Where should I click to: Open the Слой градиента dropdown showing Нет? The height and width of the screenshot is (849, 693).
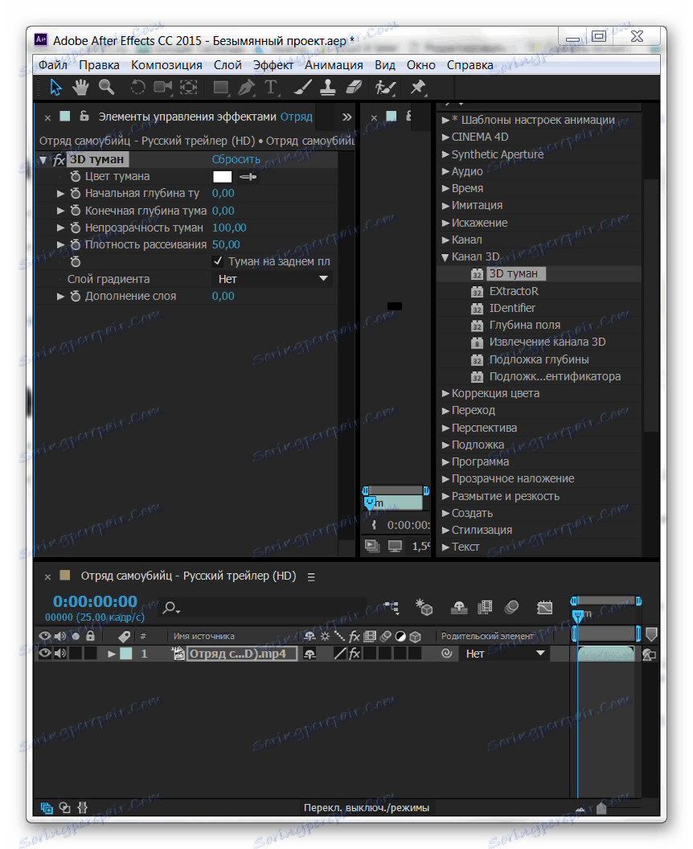pyautogui.click(x=273, y=278)
